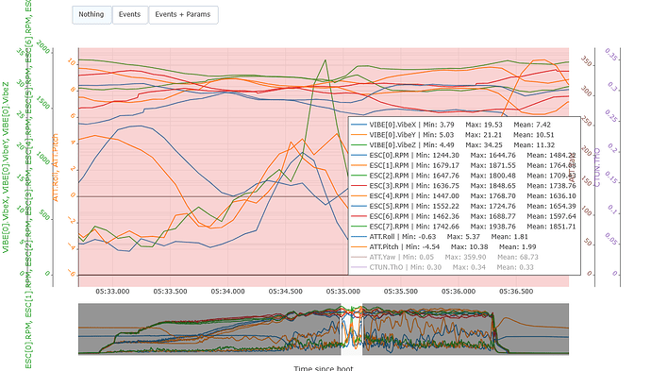Click the 05:35.000 time axis tick

pyautogui.click(x=342, y=292)
